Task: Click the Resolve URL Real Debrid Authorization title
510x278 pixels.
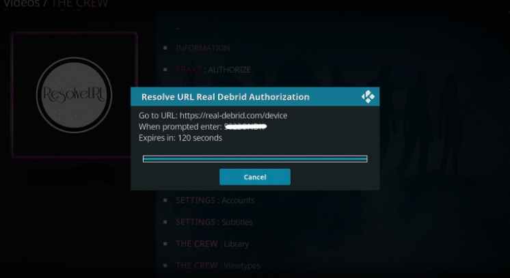Action: pos(226,97)
